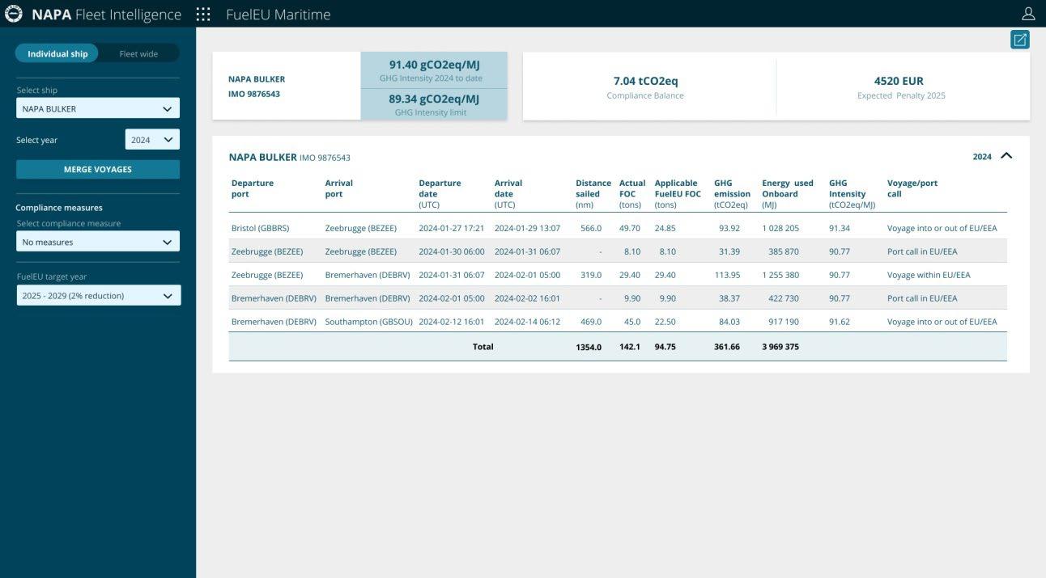Click NAPA Fleet Intelligence title

pyautogui.click(x=106, y=15)
